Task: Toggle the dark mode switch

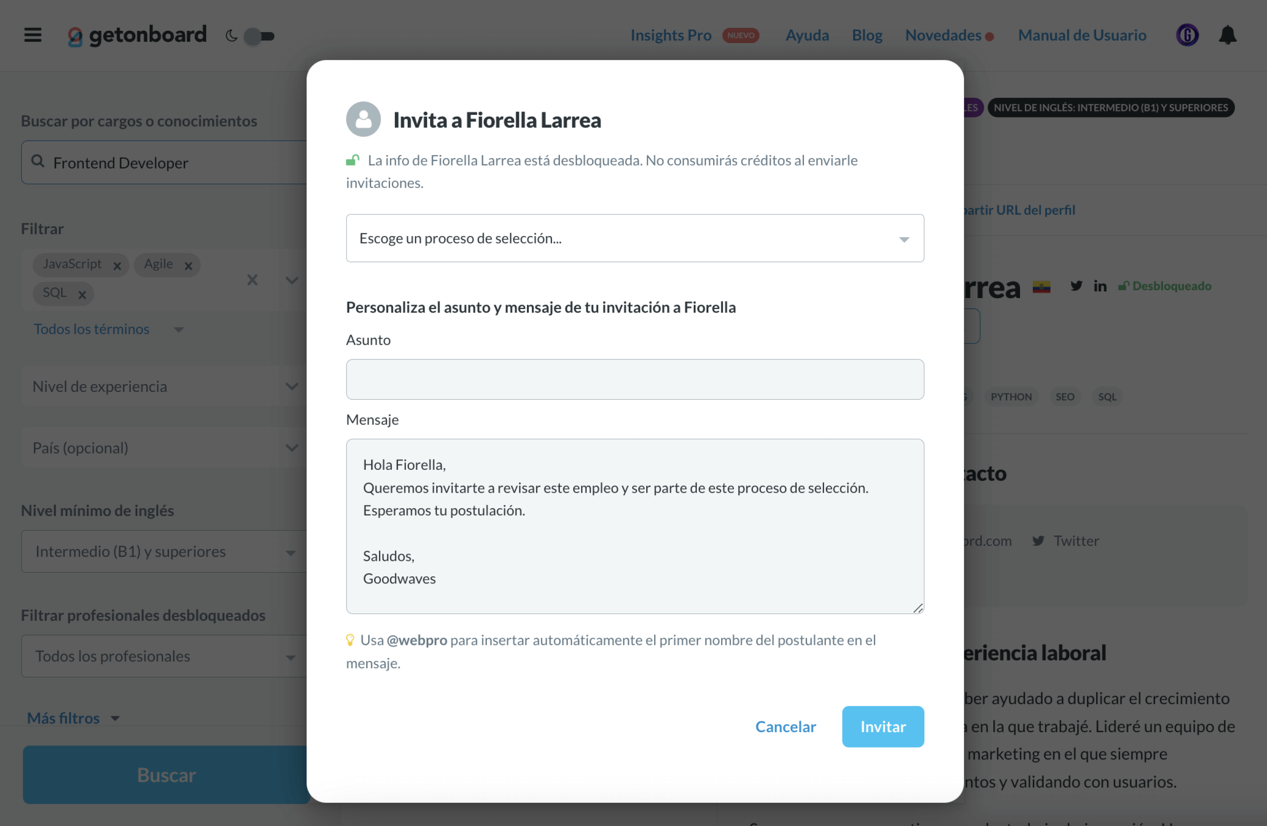Action: coord(259,36)
